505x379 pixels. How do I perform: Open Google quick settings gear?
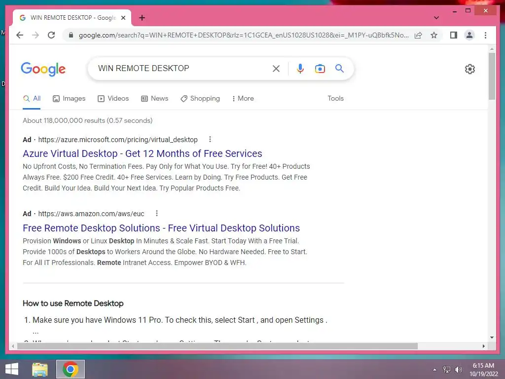pyautogui.click(x=469, y=69)
